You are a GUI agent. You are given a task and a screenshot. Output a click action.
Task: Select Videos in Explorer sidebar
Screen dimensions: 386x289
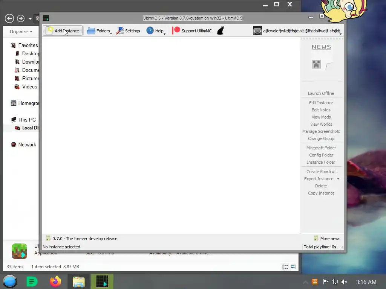[26, 87]
